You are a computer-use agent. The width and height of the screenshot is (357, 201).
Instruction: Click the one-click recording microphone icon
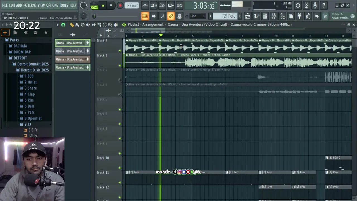(315, 5)
